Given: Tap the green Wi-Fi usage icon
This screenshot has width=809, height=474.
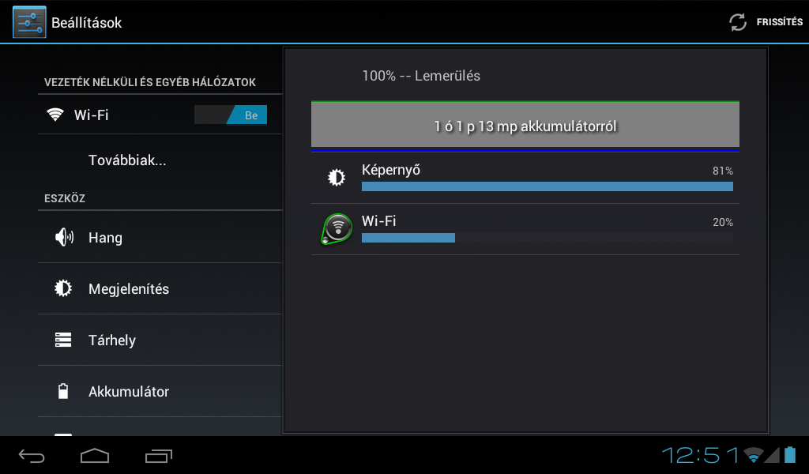Looking at the screenshot, I should click(x=337, y=228).
